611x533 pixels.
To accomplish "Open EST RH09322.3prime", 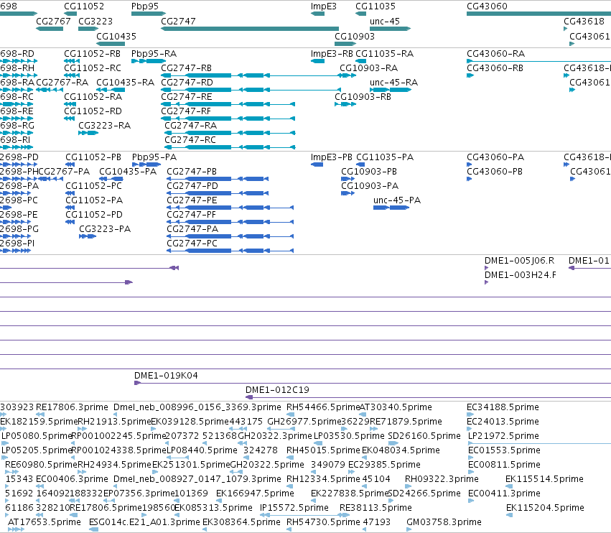I will [x=408, y=486].
